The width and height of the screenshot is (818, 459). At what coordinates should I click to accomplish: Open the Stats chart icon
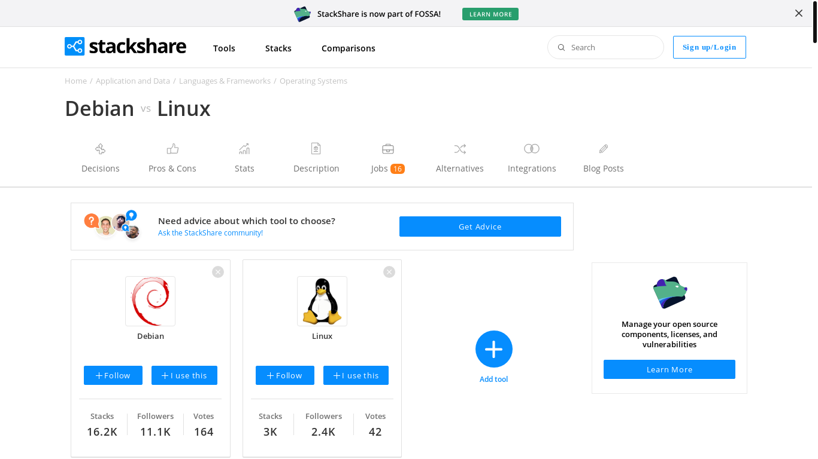point(244,149)
